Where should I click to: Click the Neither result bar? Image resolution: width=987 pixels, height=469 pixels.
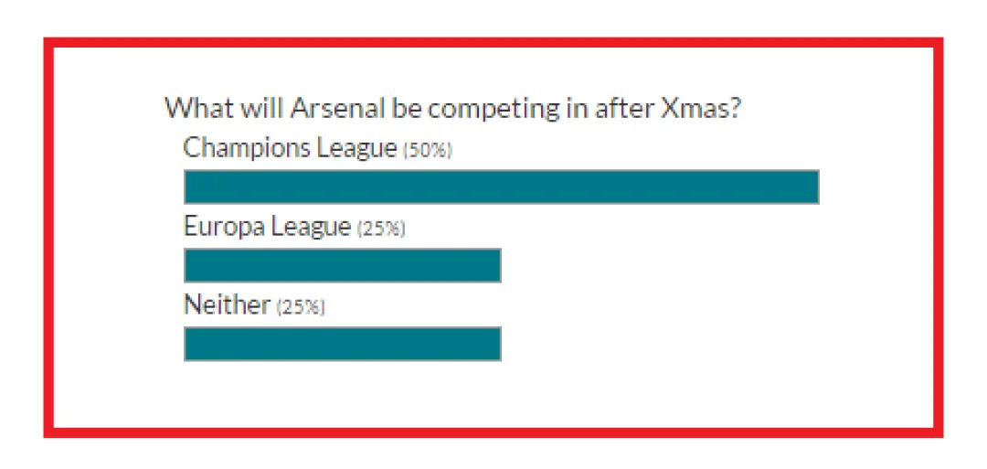[343, 344]
